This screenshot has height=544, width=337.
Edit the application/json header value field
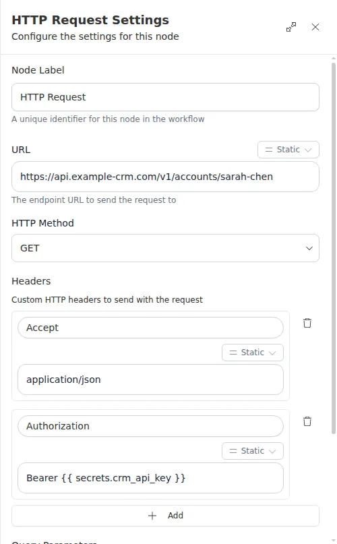(150, 380)
